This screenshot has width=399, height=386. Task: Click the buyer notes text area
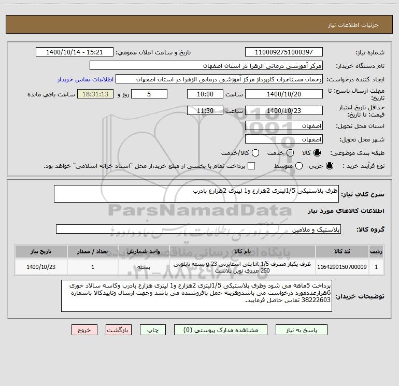tap(197, 296)
